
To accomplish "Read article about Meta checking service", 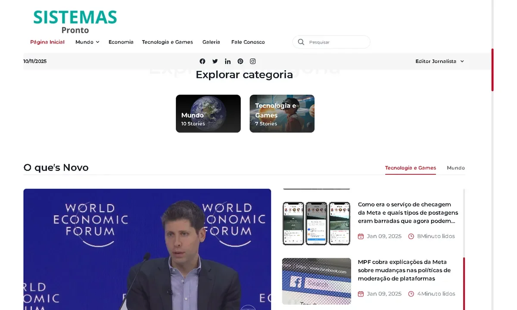I will [408, 213].
